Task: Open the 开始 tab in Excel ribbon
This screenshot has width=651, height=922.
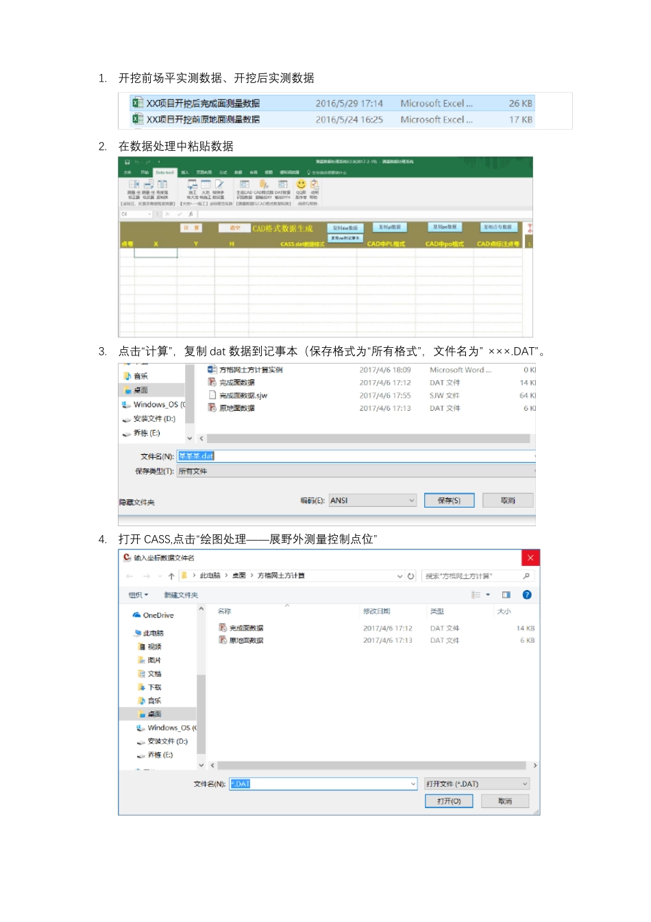Action: (145, 172)
